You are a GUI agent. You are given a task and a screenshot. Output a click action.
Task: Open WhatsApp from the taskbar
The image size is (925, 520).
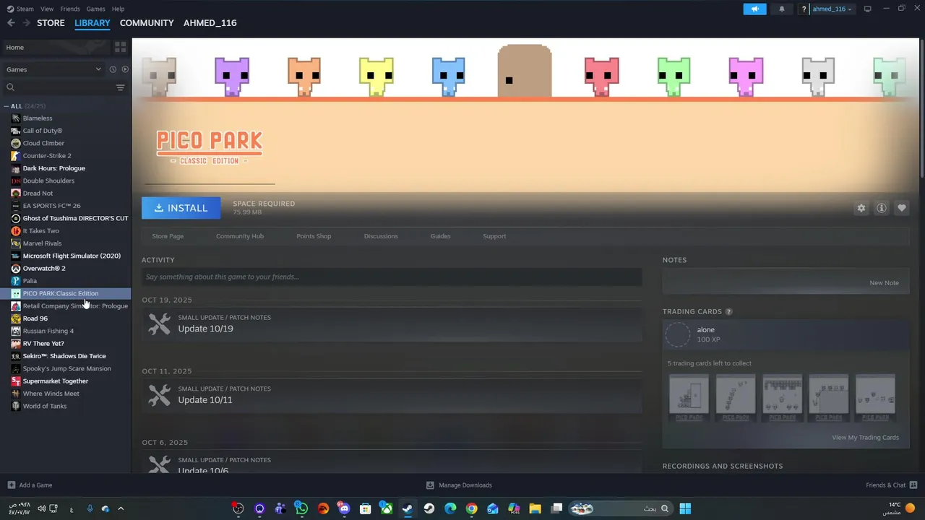pos(301,508)
